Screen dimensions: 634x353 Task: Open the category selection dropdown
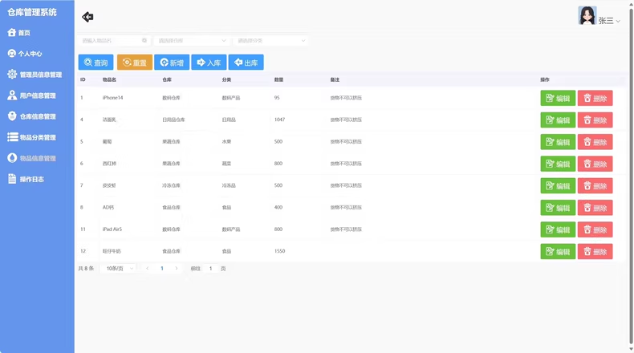[x=270, y=40]
